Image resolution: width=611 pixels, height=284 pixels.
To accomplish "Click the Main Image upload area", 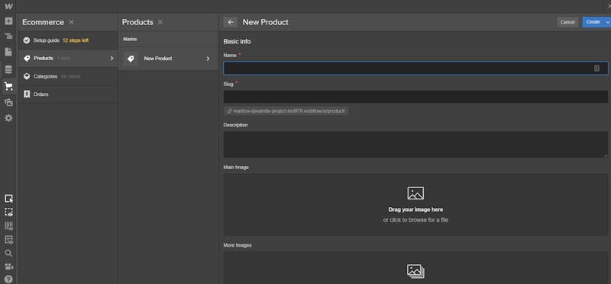I will 415,204.
